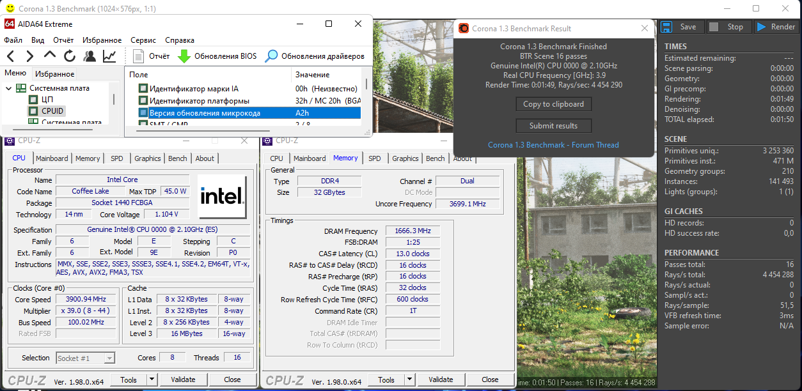
Task: Click ЦП chip icon in tree
Action: click(33, 100)
